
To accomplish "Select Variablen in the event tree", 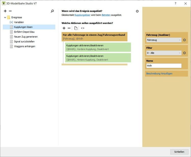I will click(x=19, y=22).
